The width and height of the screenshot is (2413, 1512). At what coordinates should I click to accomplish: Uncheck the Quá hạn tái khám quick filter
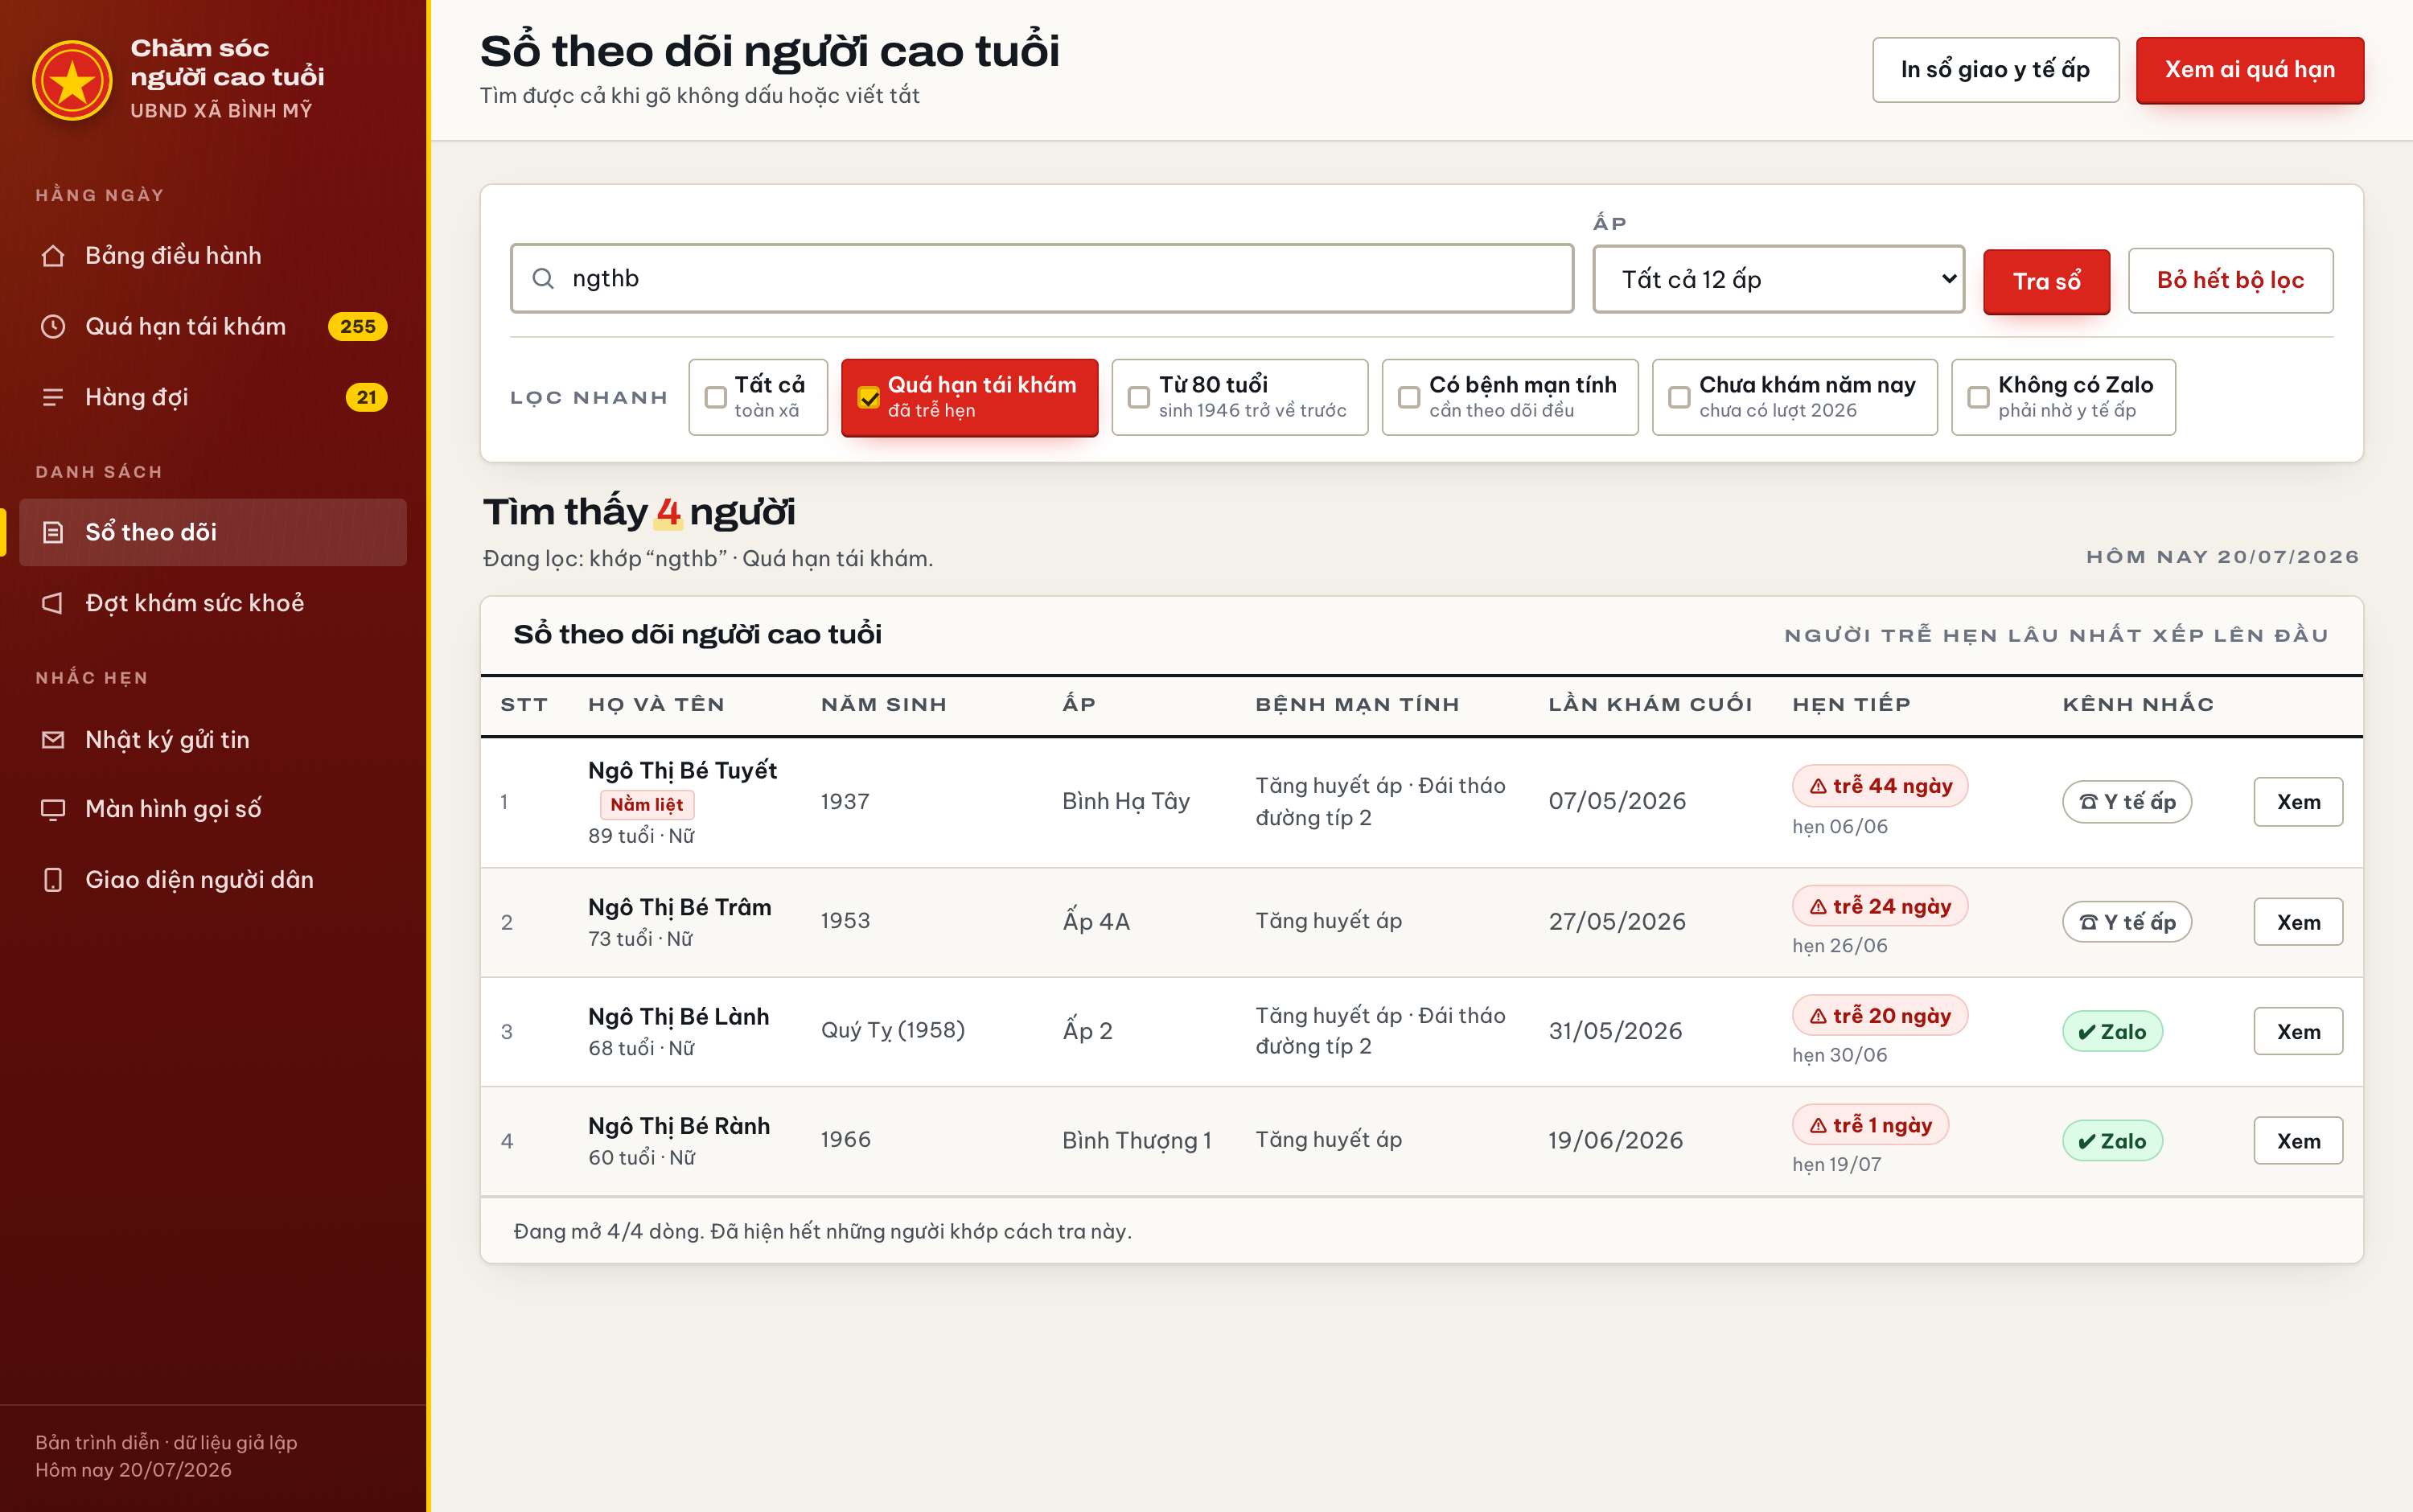(x=869, y=398)
